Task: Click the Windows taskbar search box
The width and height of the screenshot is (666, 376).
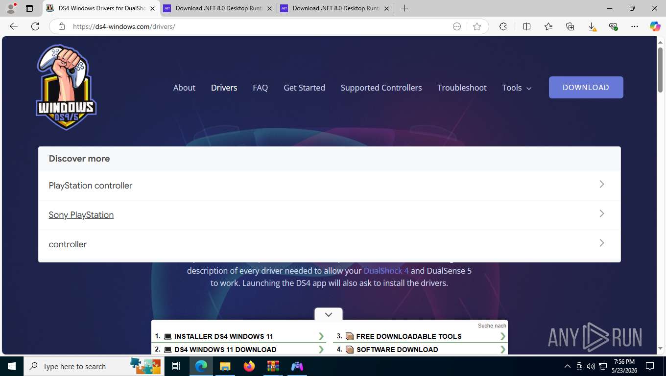Action: pos(93,366)
